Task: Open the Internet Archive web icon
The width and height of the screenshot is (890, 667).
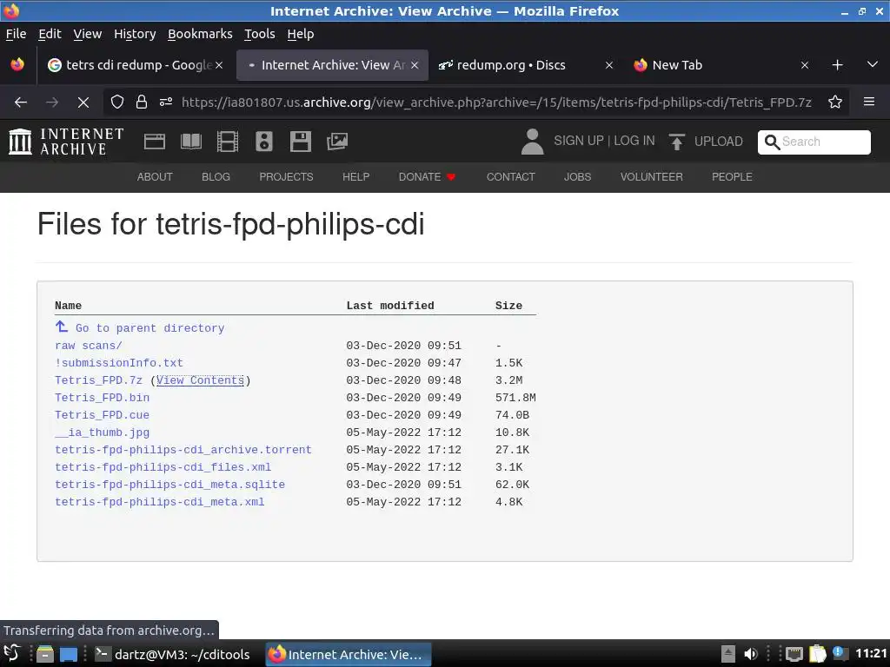Action: (x=155, y=142)
